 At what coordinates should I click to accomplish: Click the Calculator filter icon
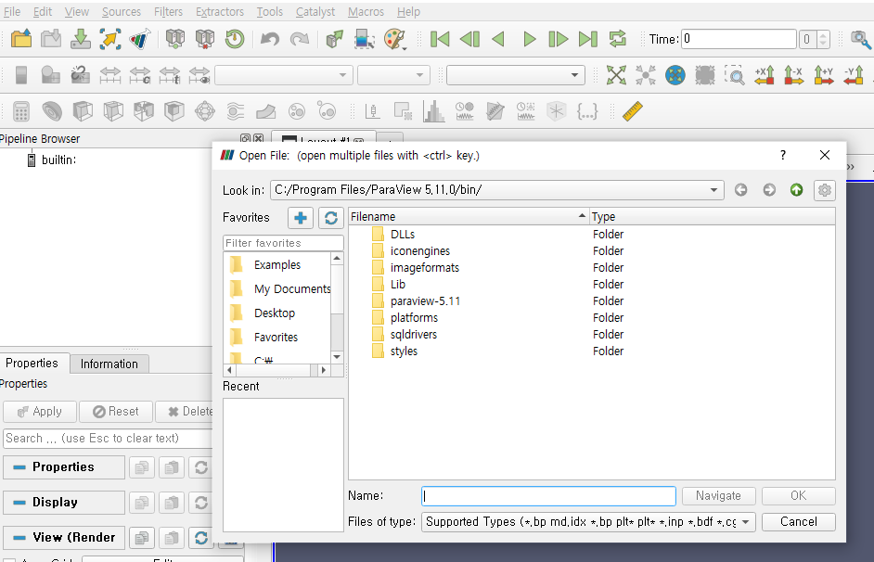[21, 111]
